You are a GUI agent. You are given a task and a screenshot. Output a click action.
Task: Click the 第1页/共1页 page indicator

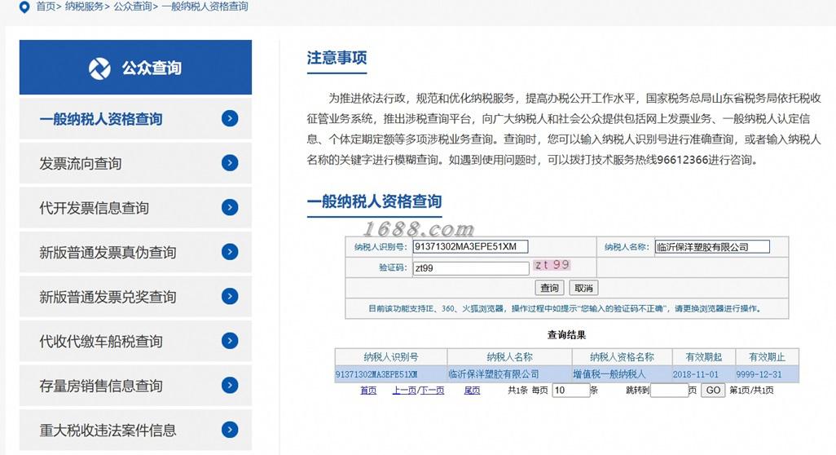pos(751,391)
